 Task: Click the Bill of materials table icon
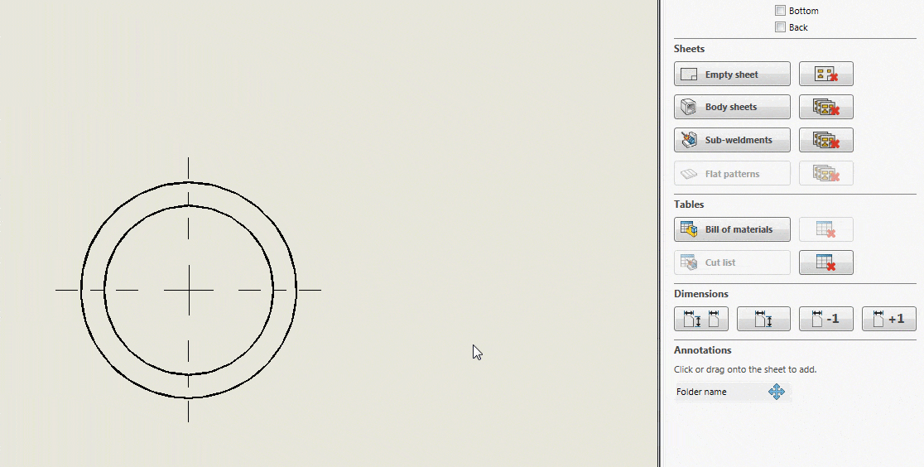pyautogui.click(x=688, y=229)
